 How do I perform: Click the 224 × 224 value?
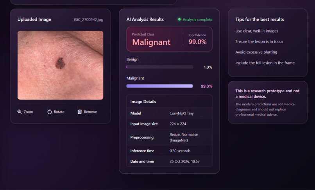(178, 124)
